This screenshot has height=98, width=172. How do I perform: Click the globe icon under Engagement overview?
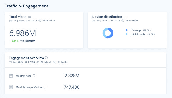(x=38, y=62)
